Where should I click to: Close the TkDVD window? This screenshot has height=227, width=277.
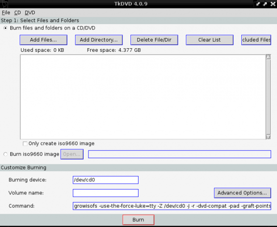coord(273,4)
